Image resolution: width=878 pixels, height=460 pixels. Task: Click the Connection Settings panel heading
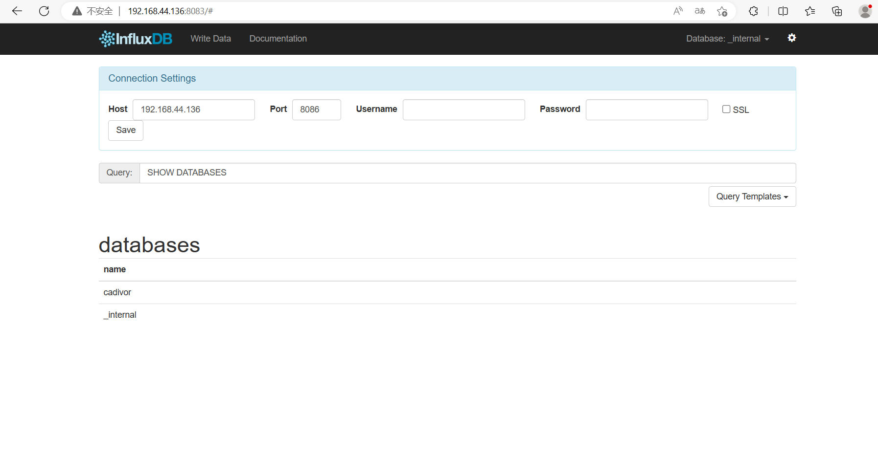pos(447,79)
